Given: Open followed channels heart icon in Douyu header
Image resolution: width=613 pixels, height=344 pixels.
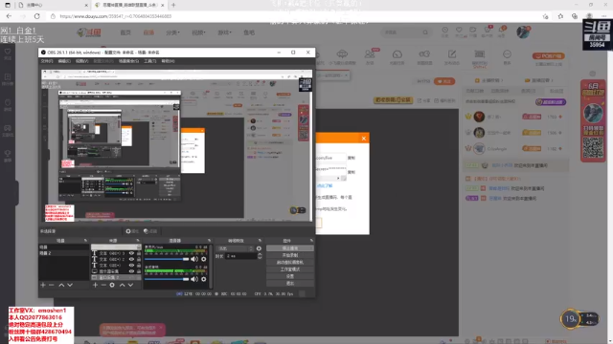Looking at the screenshot, I should [459, 30].
